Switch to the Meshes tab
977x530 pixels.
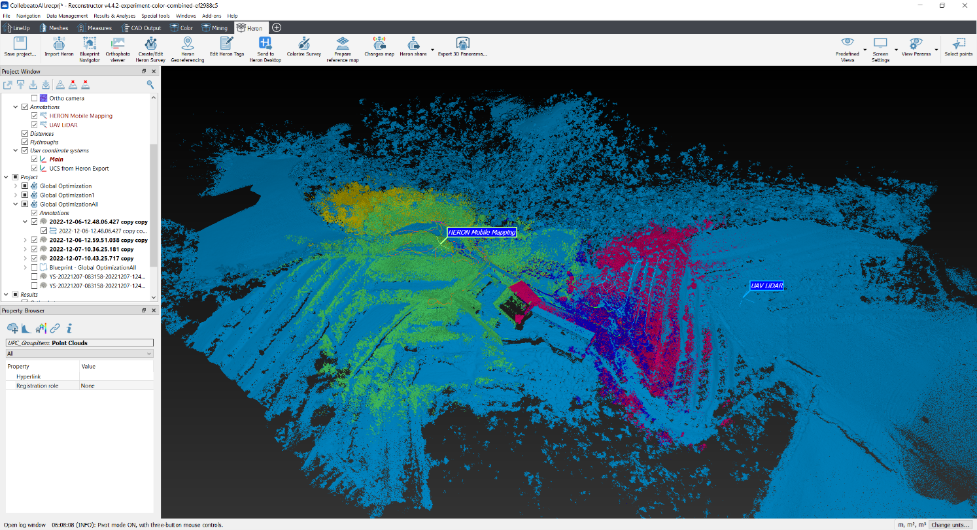(x=54, y=28)
